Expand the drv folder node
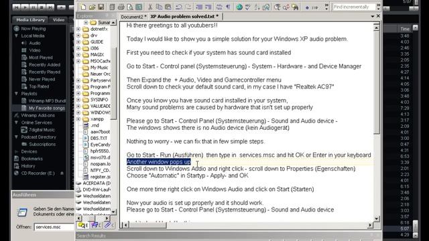The height and width of the screenshot is (241, 429). [x=78, y=35]
